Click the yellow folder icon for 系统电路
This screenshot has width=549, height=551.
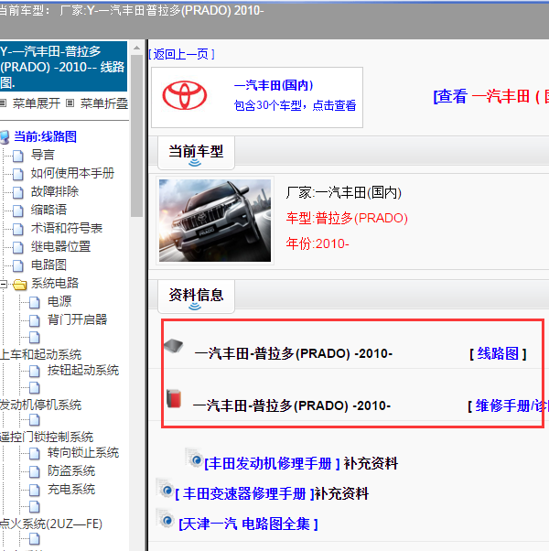19,285
